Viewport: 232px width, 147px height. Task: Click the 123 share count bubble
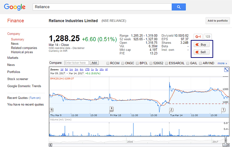(208, 37)
